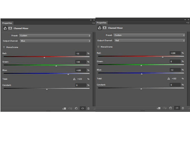Delete adjustment layer via left panel trash
The image size is (190, 143).
(88, 108)
